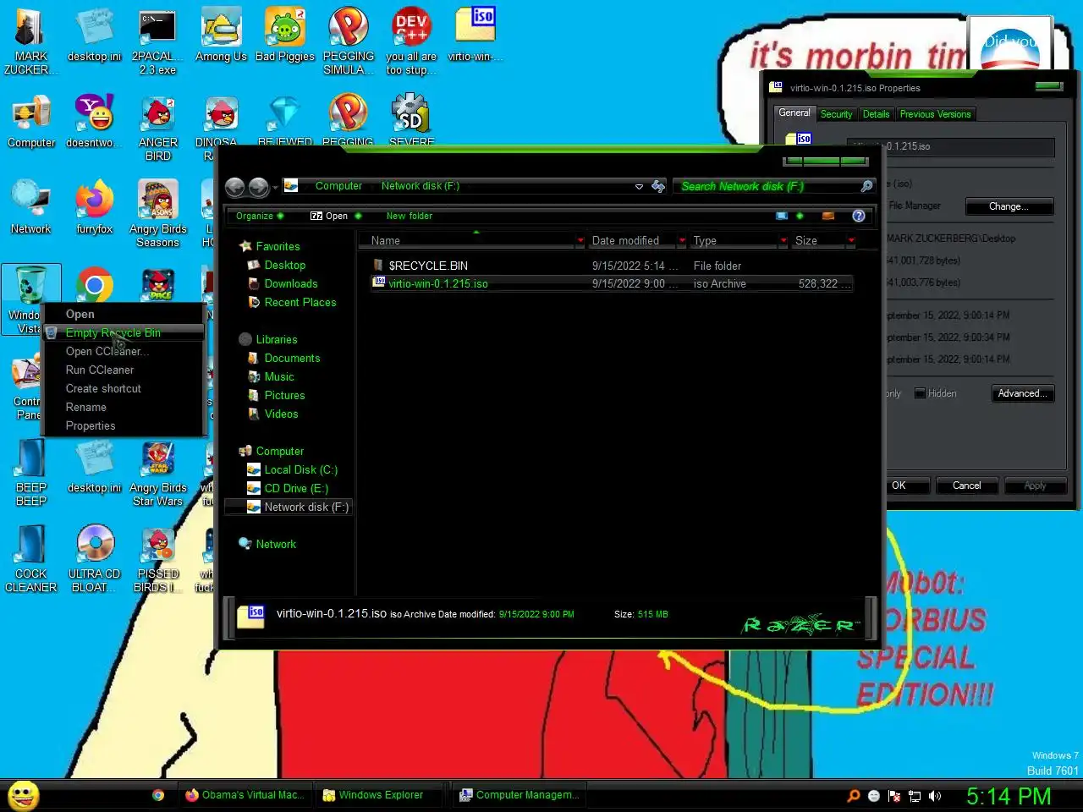
Task: Select the PISSED BIRDS desktop icon
Action: tap(157, 560)
